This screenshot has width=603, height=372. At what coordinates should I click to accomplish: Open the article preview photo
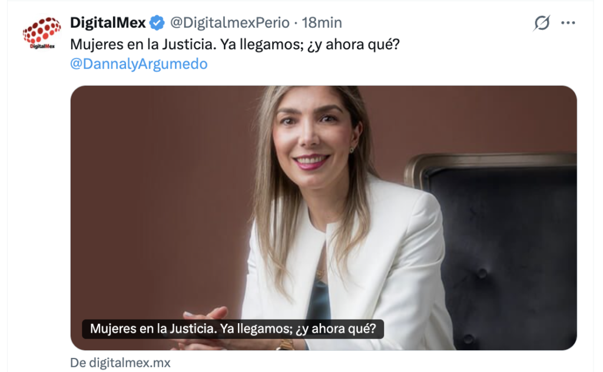[x=323, y=217]
